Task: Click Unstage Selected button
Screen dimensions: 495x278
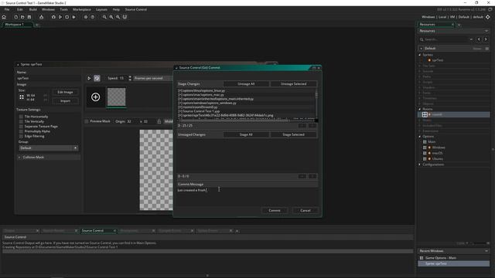Action: tap(293, 84)
